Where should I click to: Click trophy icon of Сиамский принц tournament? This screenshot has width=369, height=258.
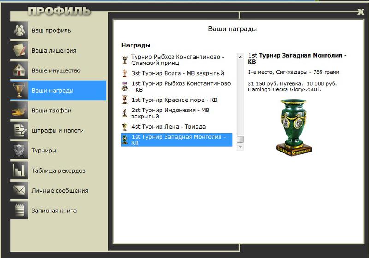click(125, 60)
